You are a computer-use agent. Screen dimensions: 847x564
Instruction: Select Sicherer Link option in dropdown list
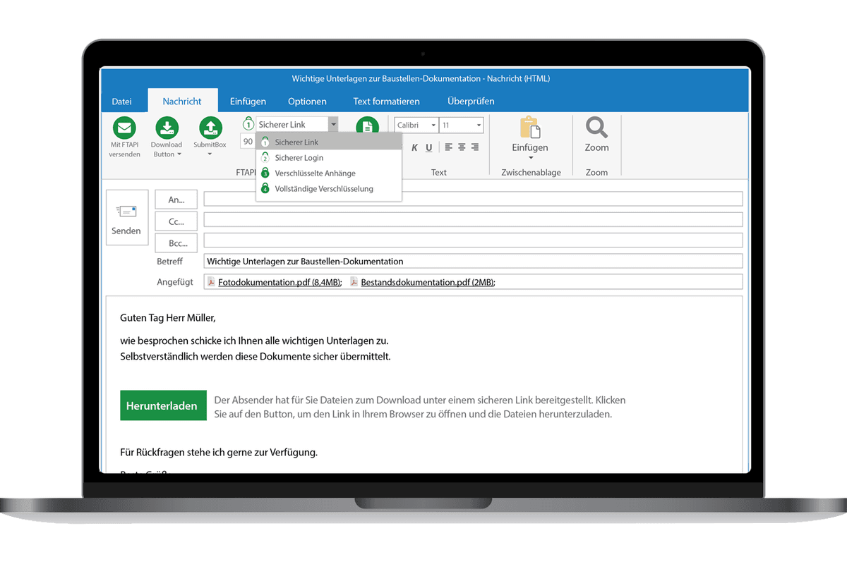[x=329, y=142]
